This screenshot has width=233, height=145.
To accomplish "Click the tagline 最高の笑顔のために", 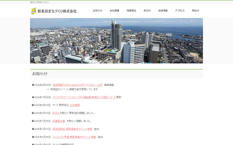I will (x=40, y=2).
